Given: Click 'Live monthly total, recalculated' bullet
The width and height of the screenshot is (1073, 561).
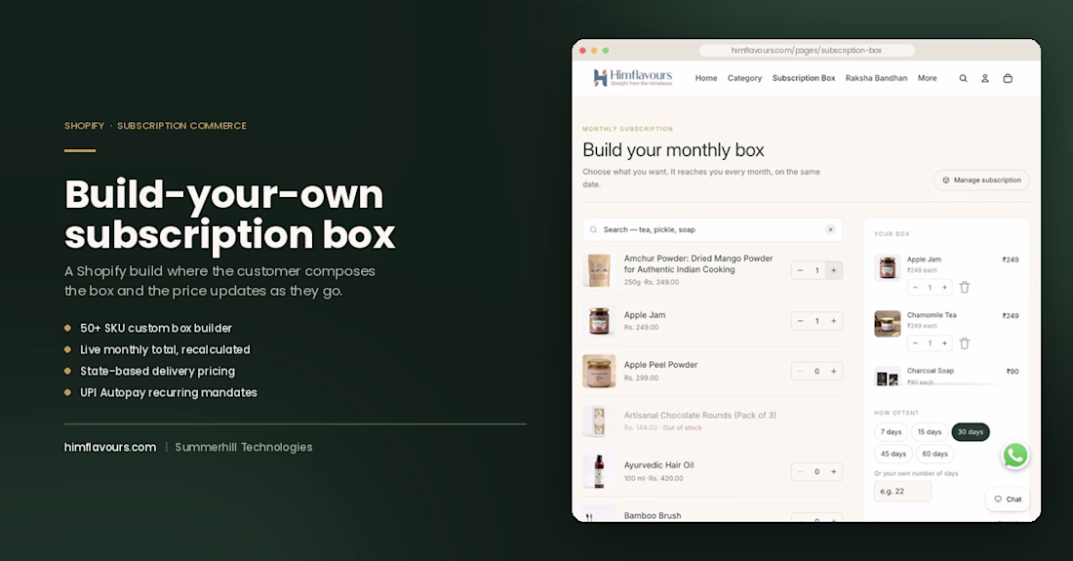Looking at the screenshot, I should 165,349.
